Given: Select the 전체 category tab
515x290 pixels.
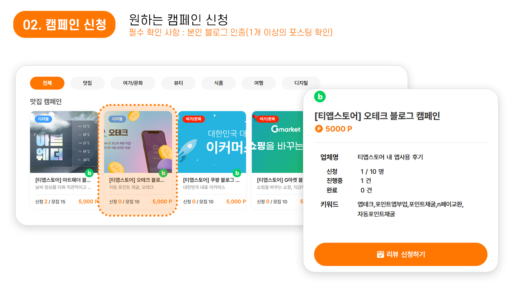Looking at the screenshot, I should pos(47,83).
